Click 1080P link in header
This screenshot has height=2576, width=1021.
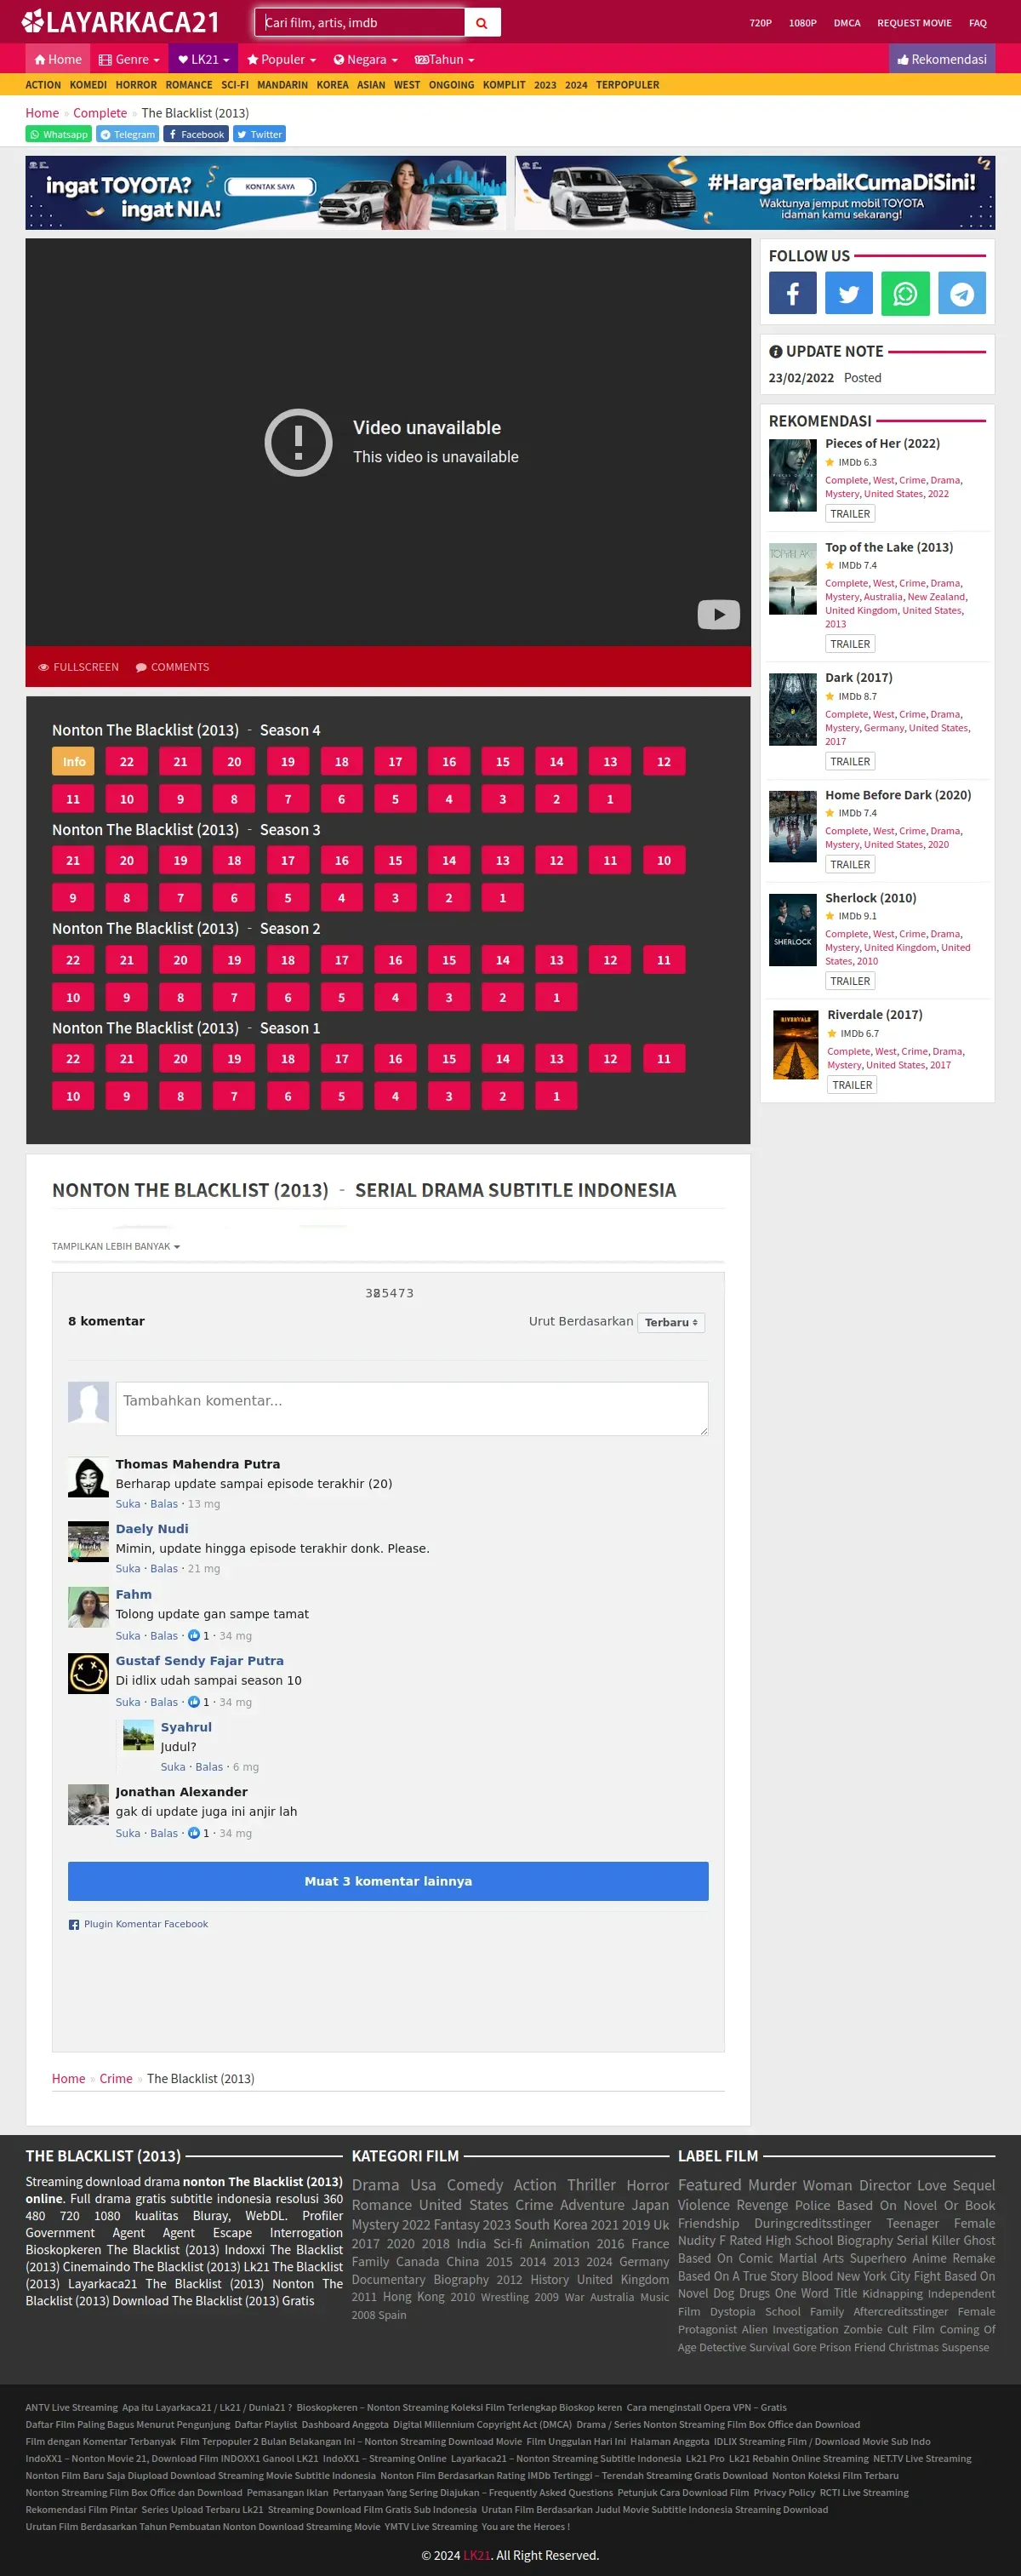tap(802, 23)
